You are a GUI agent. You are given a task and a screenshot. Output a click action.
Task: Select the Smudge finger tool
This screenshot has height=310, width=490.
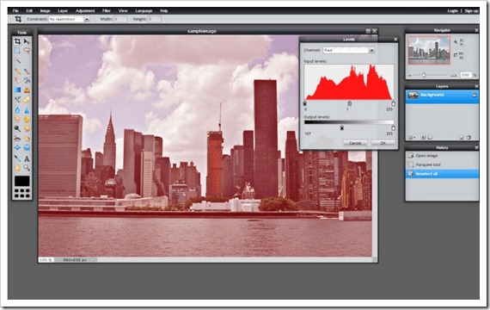[x=17, y=120]
